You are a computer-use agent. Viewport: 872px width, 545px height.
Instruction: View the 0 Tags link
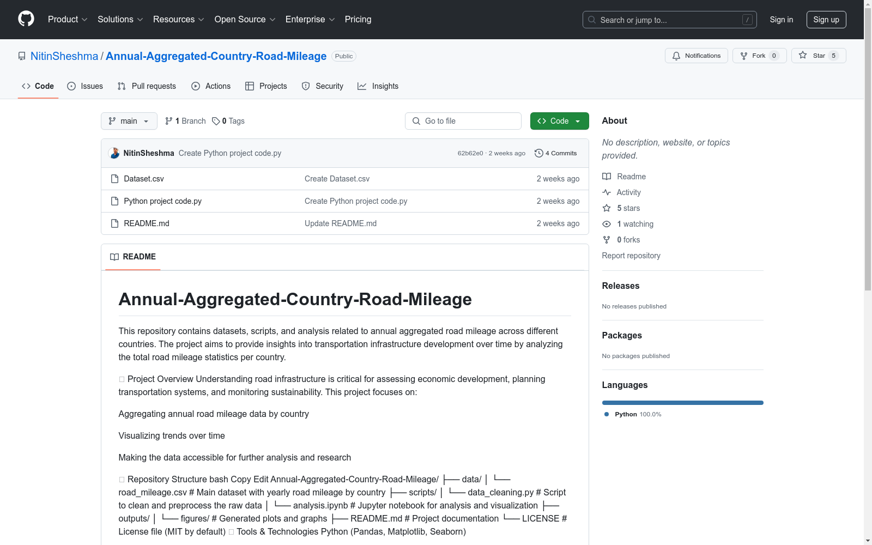228,121
